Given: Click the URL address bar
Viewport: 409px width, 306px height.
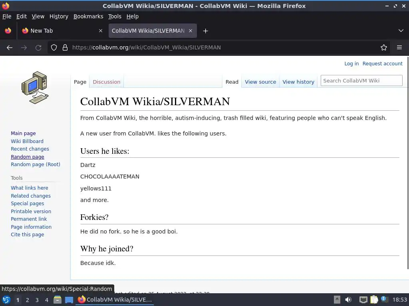Looking at the screenshot, I should (218, 48).
